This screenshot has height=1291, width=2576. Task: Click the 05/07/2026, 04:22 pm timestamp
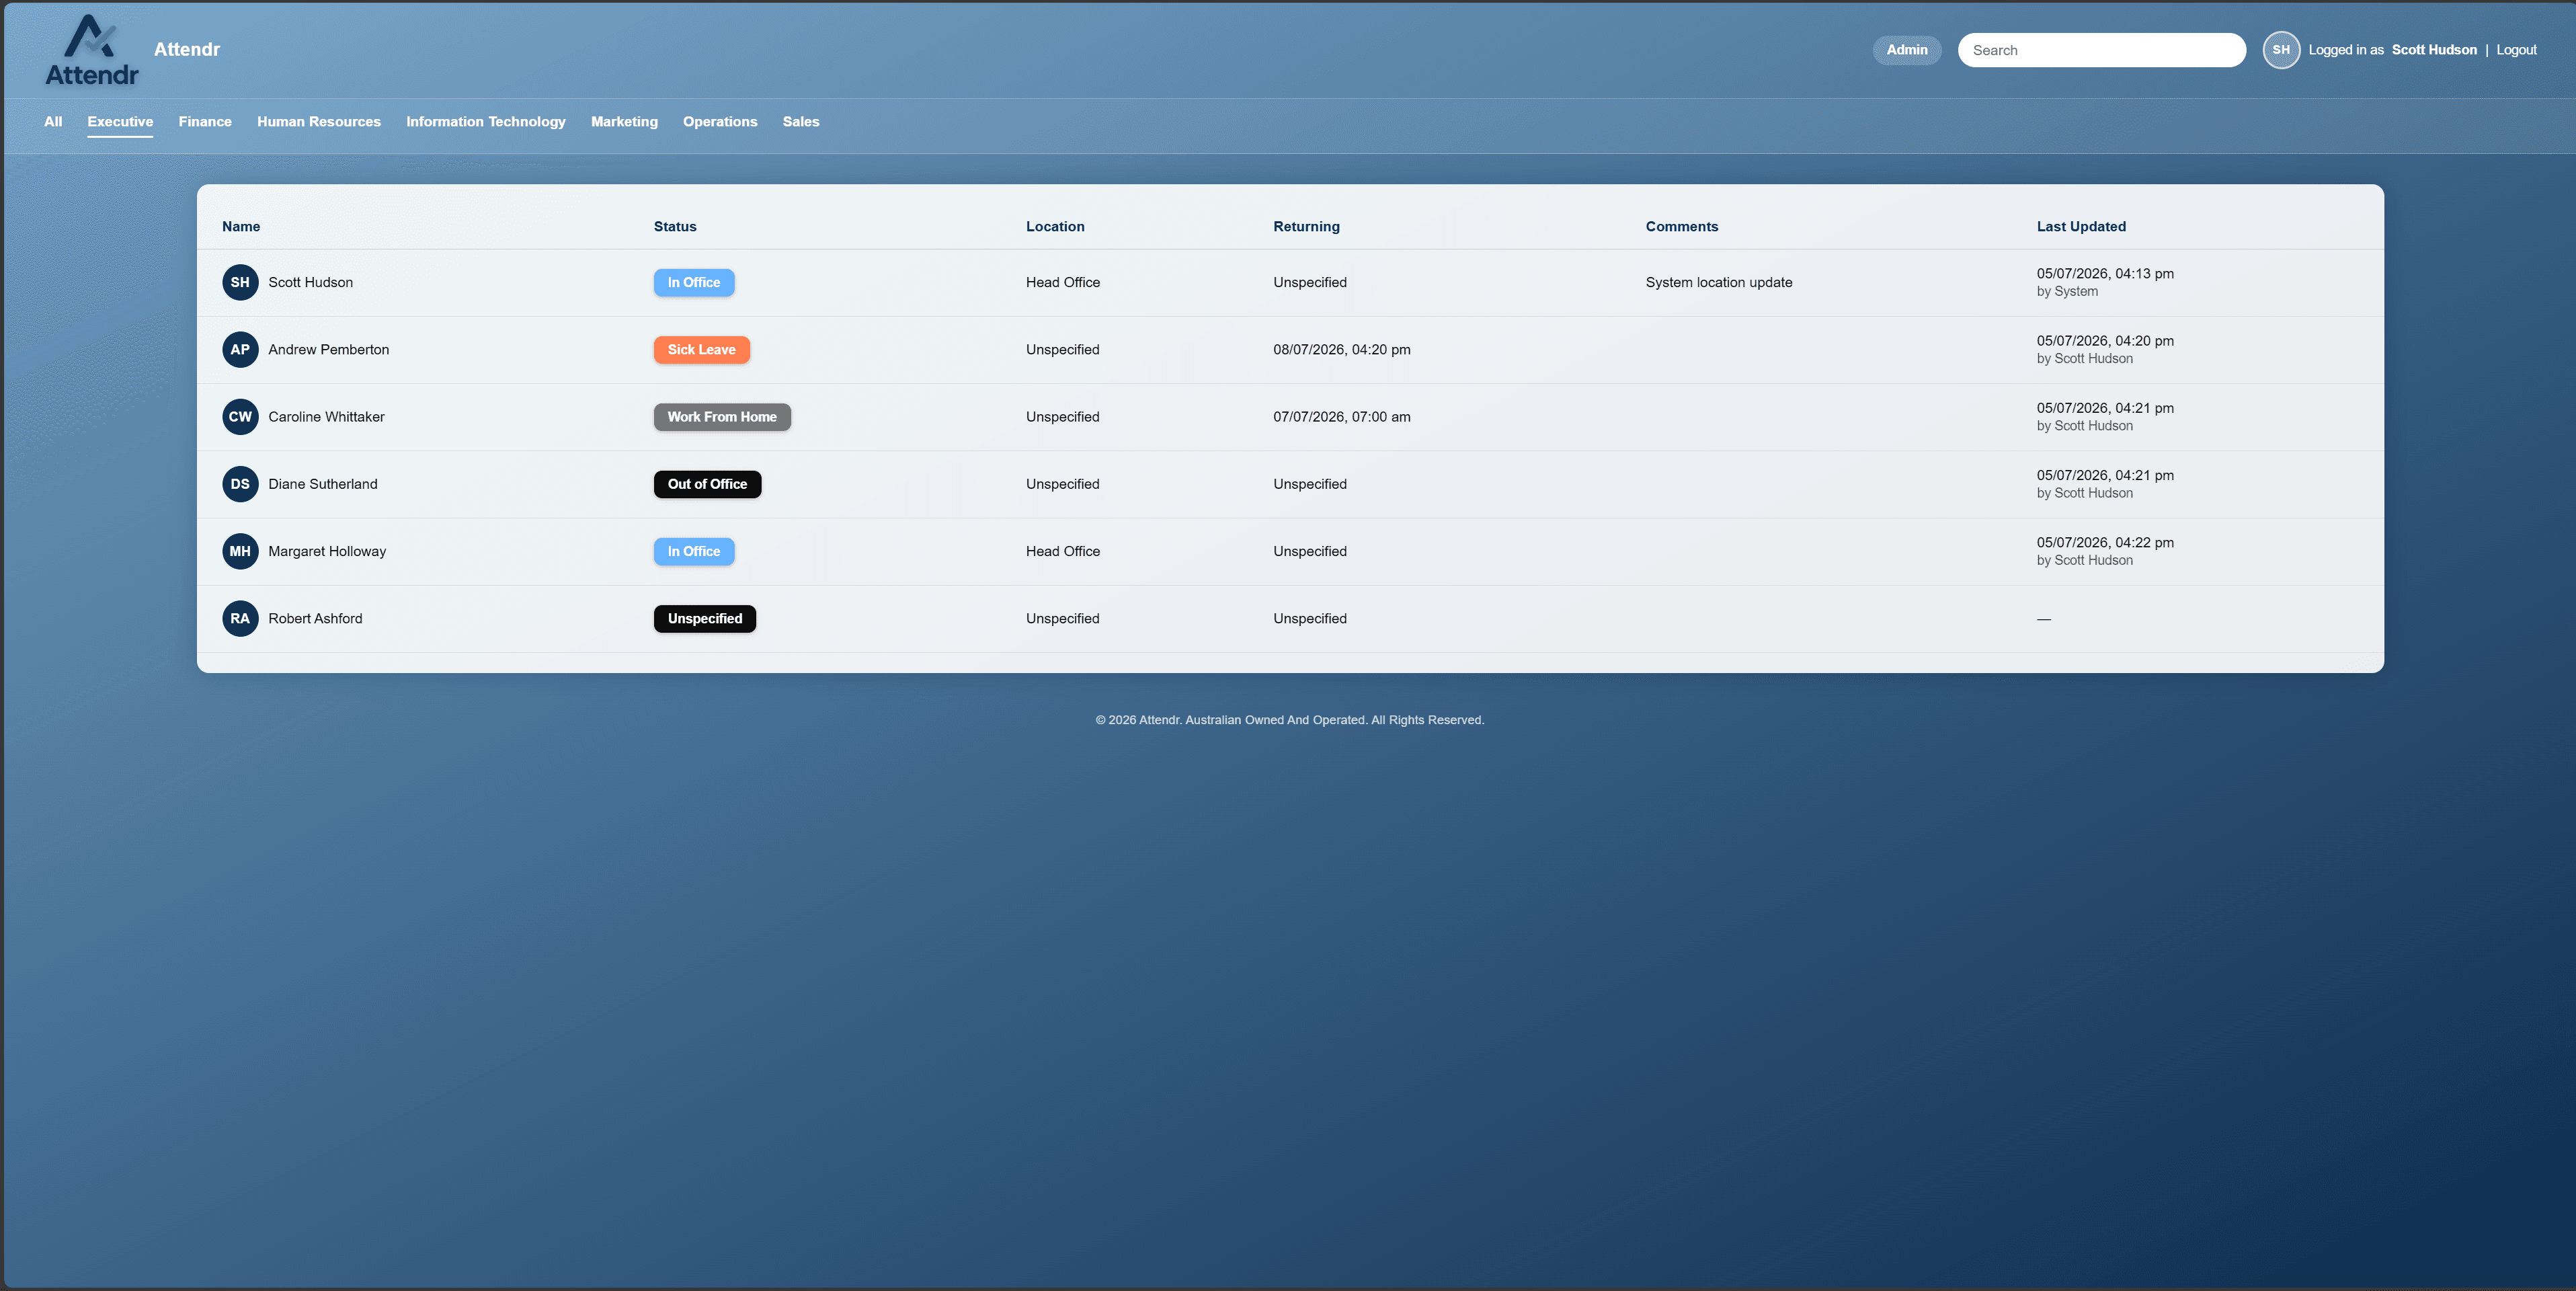pos(2105,543)
